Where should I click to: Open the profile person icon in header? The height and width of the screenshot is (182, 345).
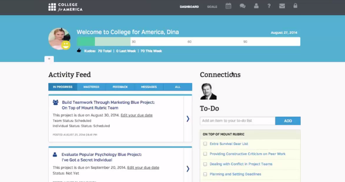coord(256,6)
